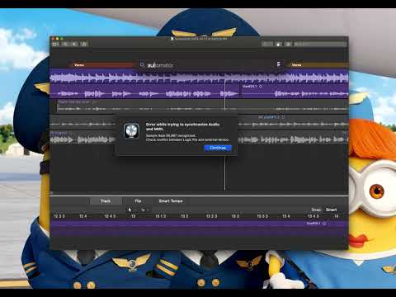
Task: Click position 13 2 on the editor ruler
Action: click(x=184, y=216)
